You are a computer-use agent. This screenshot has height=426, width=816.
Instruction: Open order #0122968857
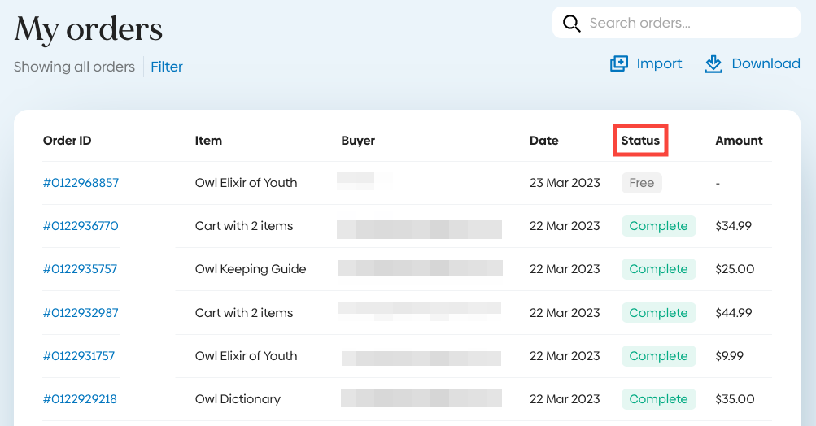81,183
